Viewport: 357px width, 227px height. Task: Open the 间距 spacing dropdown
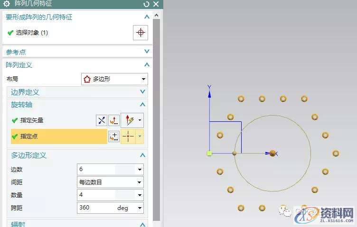(x=110, y=182)
